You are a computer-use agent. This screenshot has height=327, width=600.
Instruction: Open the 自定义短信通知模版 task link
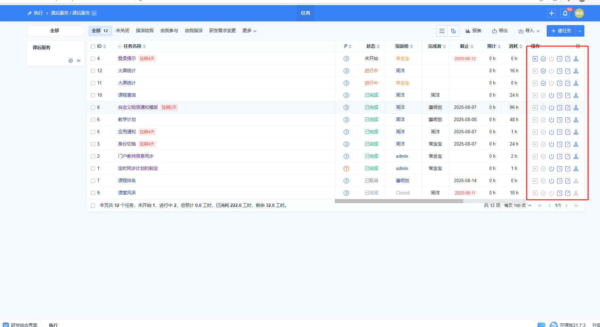(138, 108)
